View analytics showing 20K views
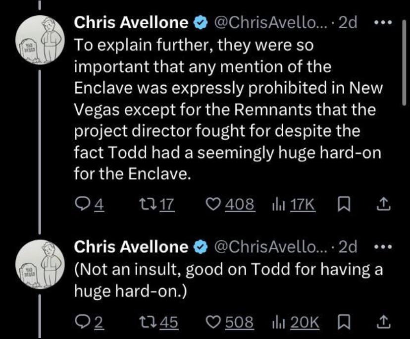This screenshot has width=410, height=339. click(295, 322)
